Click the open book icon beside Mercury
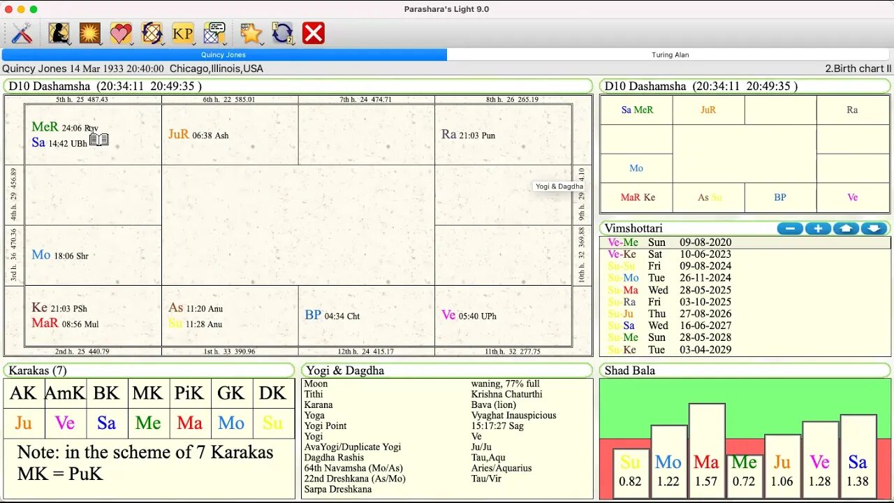The height and width of the screenshot is (503, 894). tap(98, 140)
